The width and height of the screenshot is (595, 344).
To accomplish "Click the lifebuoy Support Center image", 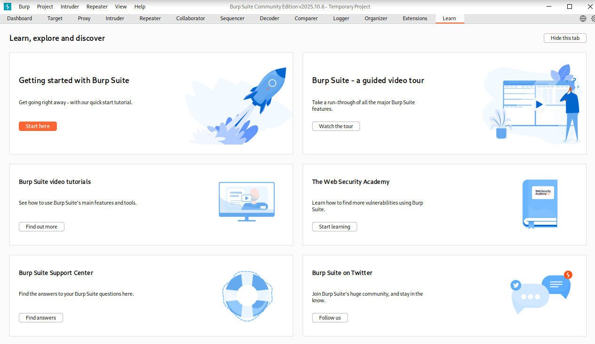I will pos(247,296).
